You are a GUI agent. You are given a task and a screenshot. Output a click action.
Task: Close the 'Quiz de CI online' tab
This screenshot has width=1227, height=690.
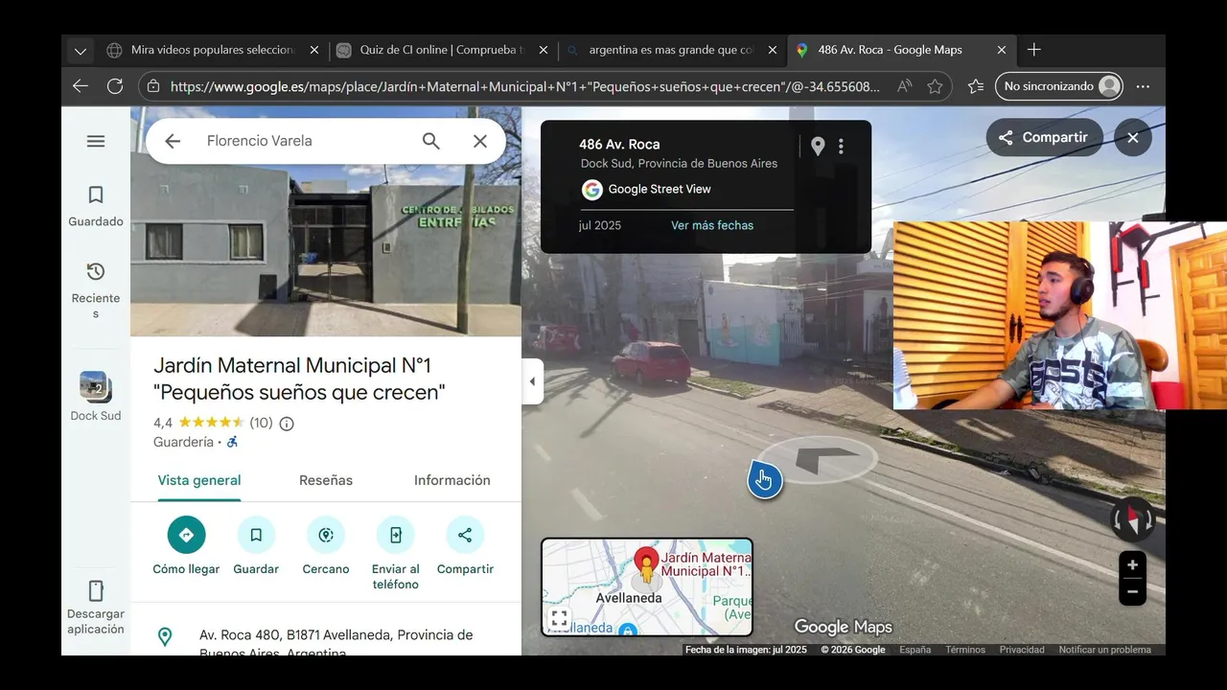544,50
